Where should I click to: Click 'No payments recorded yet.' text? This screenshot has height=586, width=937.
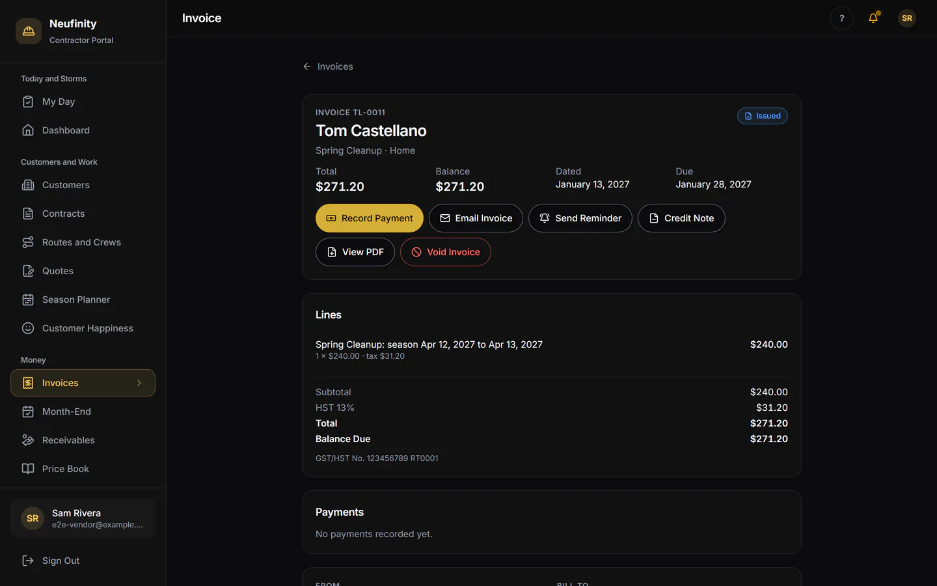(374, 534)
